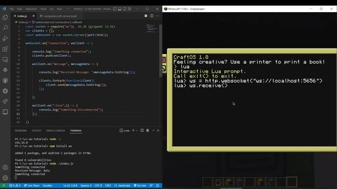Click the split editor right icon
Screen dimensions: 337x189
152,16
